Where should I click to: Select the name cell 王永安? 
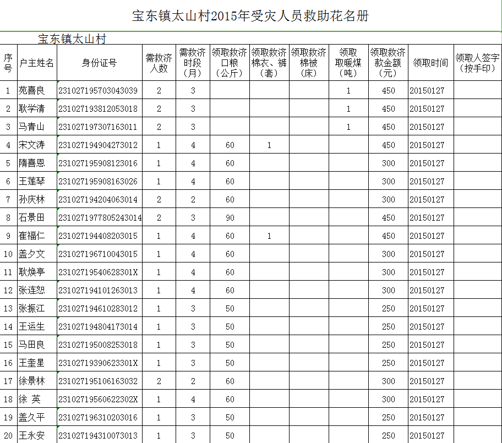click(37, 435)
